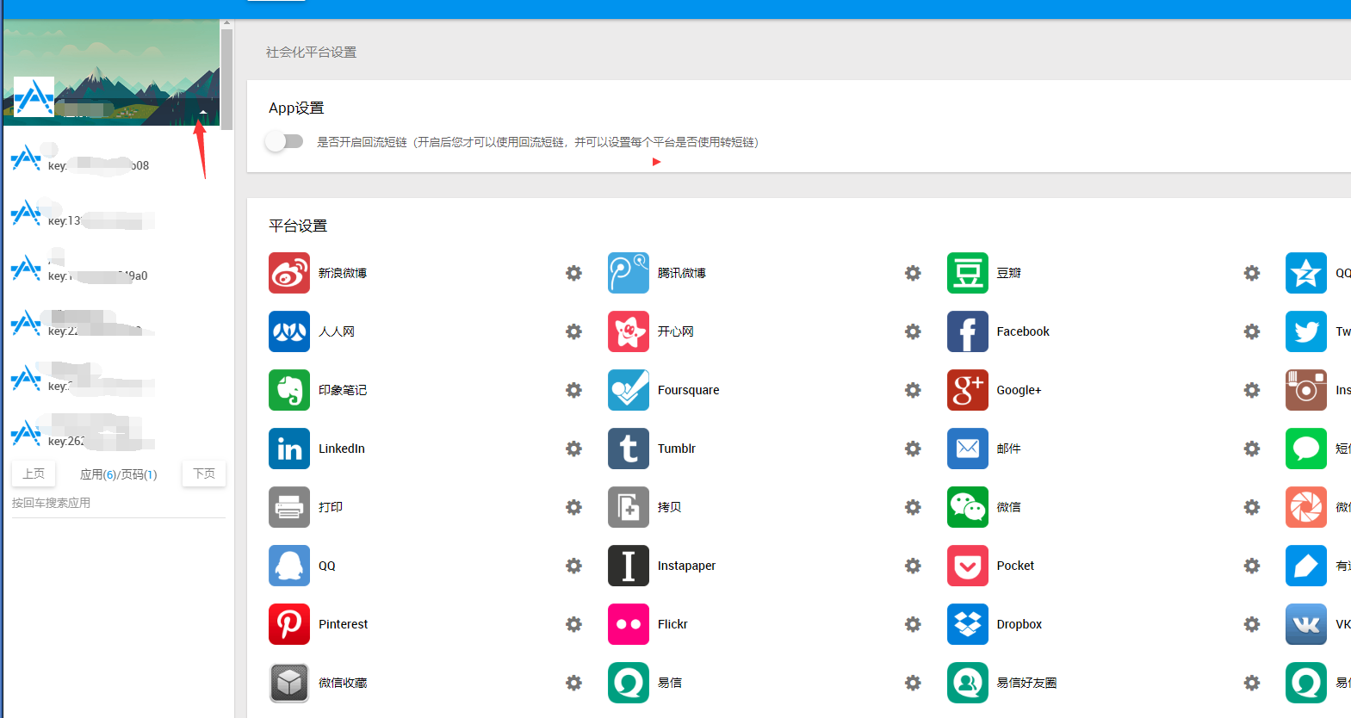Image resolution: width=1351 pixels, height=718 pixels.
Task: Open the Evernote platform icon
Action: [x=288, y=390]
